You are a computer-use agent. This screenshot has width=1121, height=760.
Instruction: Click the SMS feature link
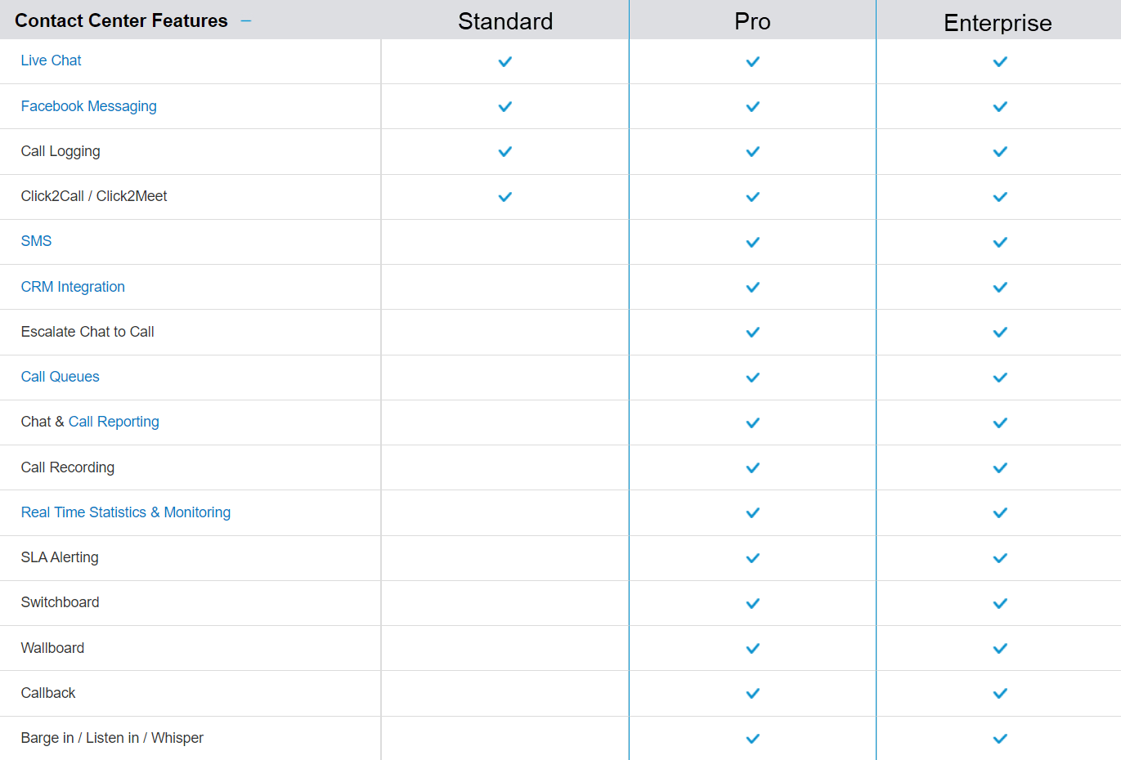coord(36,241)
